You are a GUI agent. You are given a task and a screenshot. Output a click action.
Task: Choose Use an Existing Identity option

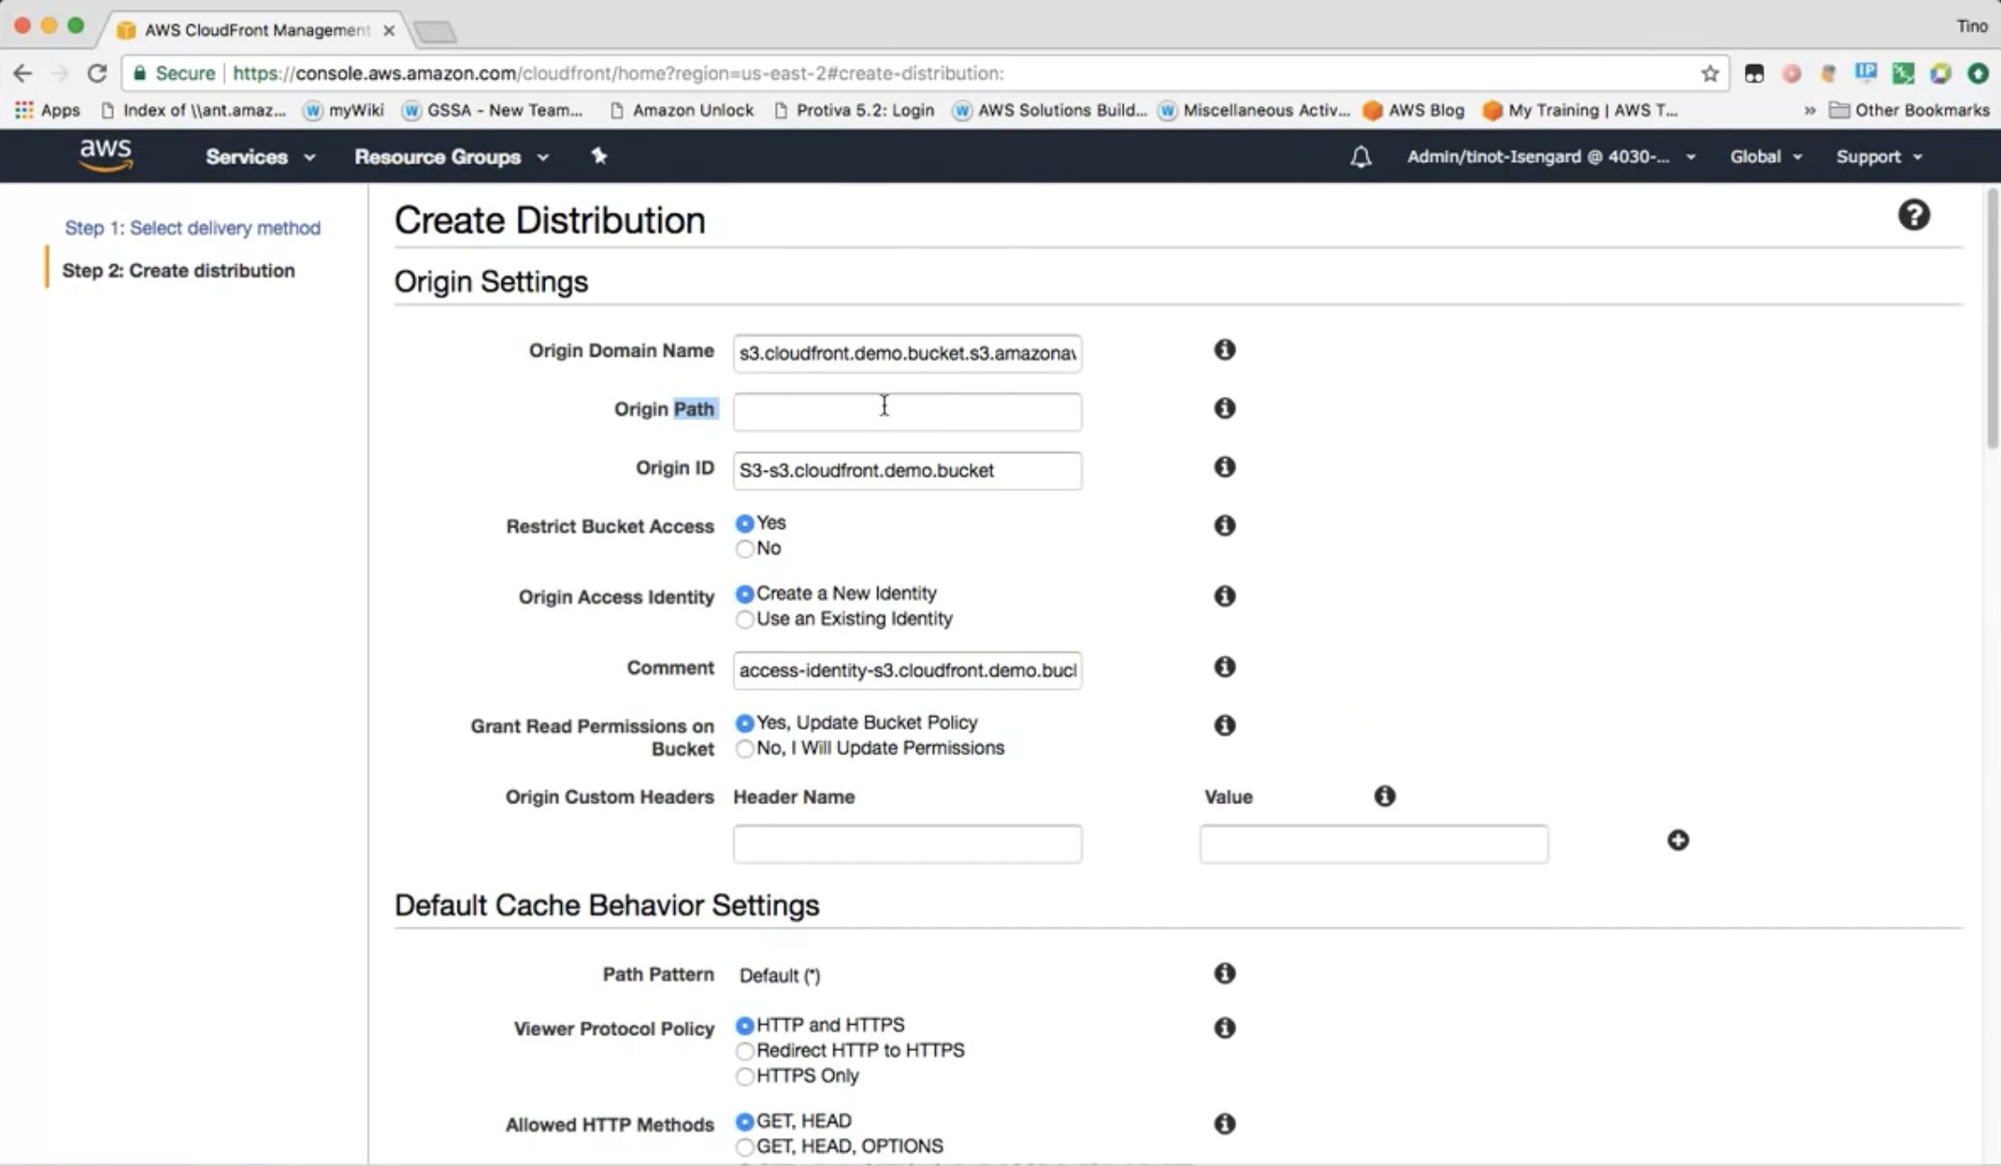tap(744, 619)
